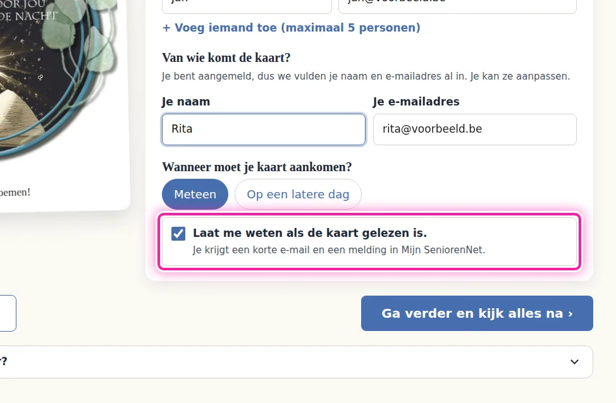Expand the collapsed section with chevron arrow

tap(574, 362)
